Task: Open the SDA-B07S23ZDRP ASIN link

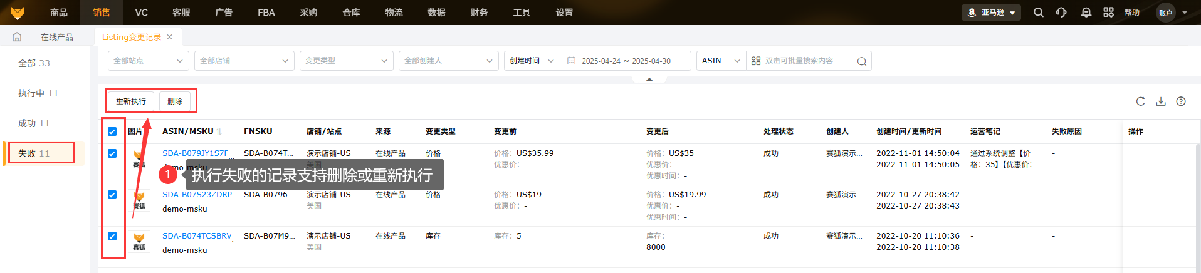Action: pyautogui.click(x=197, y=195)
